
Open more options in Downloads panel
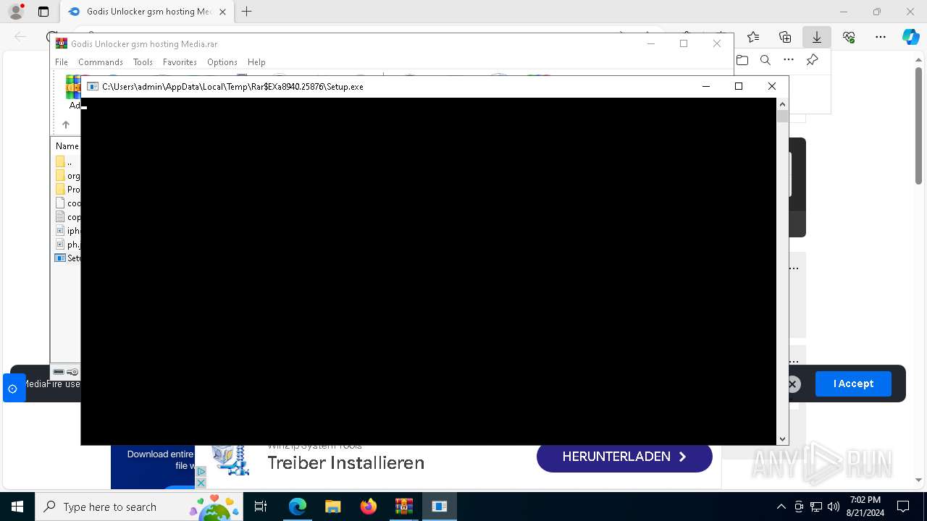pyautogui.click(x=789, y=60)
